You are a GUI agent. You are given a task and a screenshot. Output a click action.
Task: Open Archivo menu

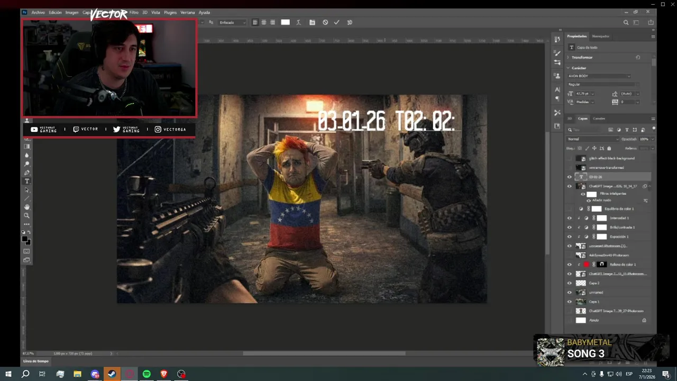pyautogui.click(x=38, y=12)
